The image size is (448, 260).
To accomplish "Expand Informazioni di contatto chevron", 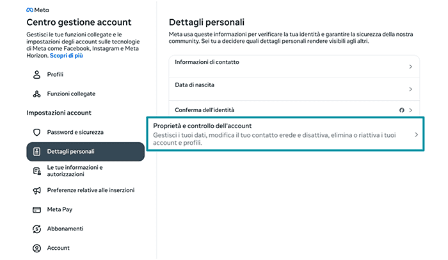I will pos(410,67).
